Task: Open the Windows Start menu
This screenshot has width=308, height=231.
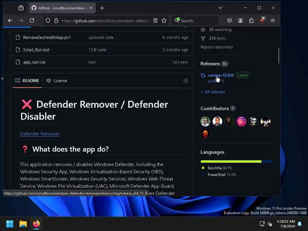Action: click(x=10, y=224)
